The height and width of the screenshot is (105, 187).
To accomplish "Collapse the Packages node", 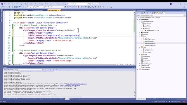I will 141,29.
